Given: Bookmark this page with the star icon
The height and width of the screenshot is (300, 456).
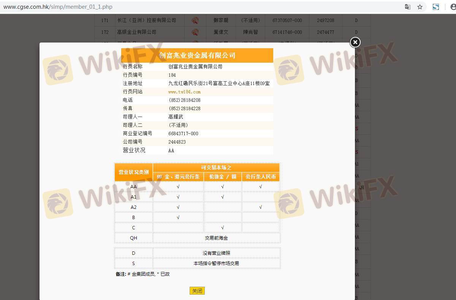Looking at the screenshot, I should [x=420, y=7].
